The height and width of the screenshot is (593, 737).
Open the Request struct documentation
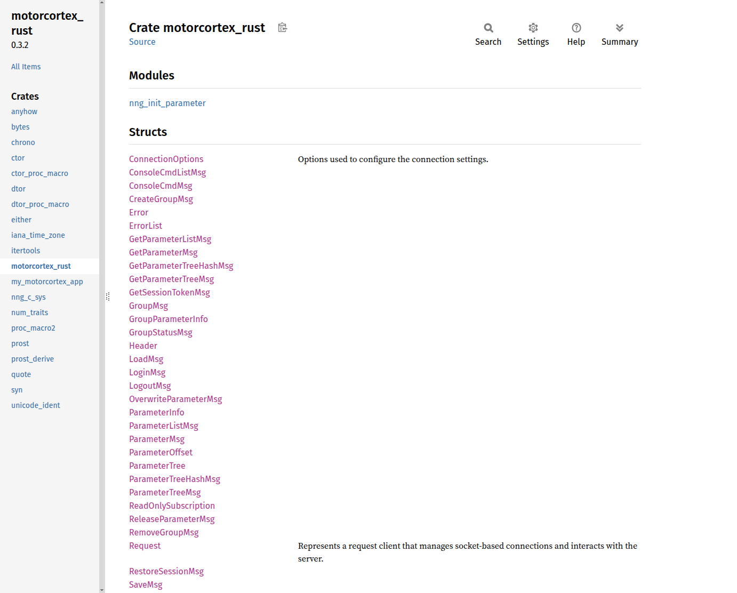[x=145, y=546]
